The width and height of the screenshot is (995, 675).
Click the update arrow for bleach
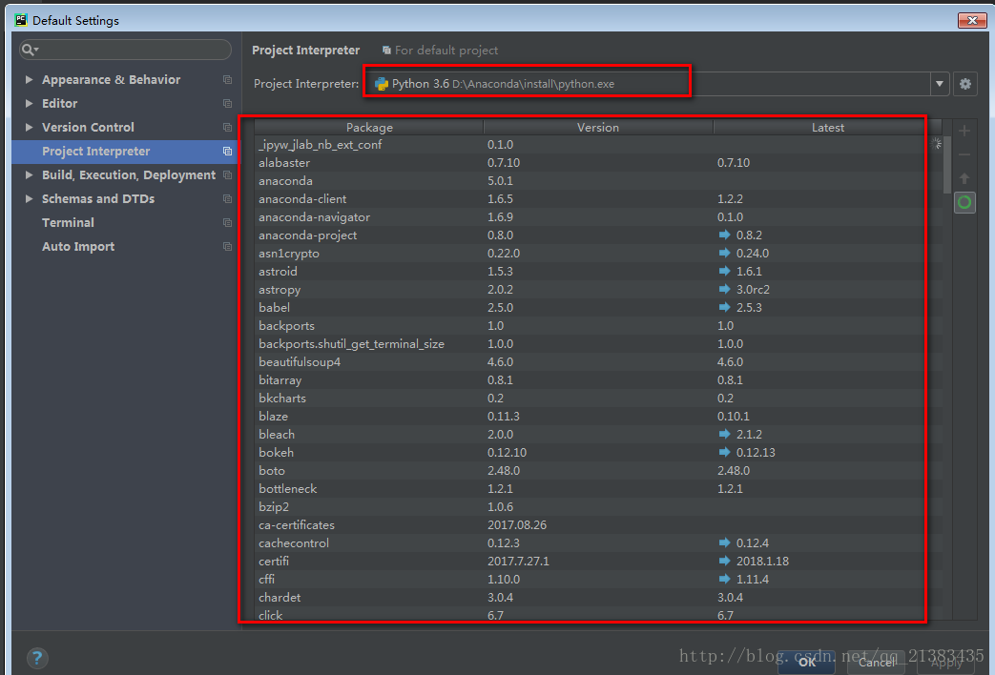pyautogui.click(x=724, y=434)
